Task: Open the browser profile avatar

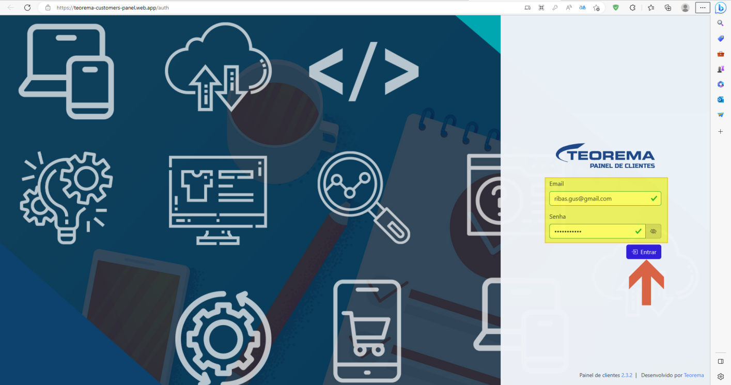Action: (x=685, y=8)
